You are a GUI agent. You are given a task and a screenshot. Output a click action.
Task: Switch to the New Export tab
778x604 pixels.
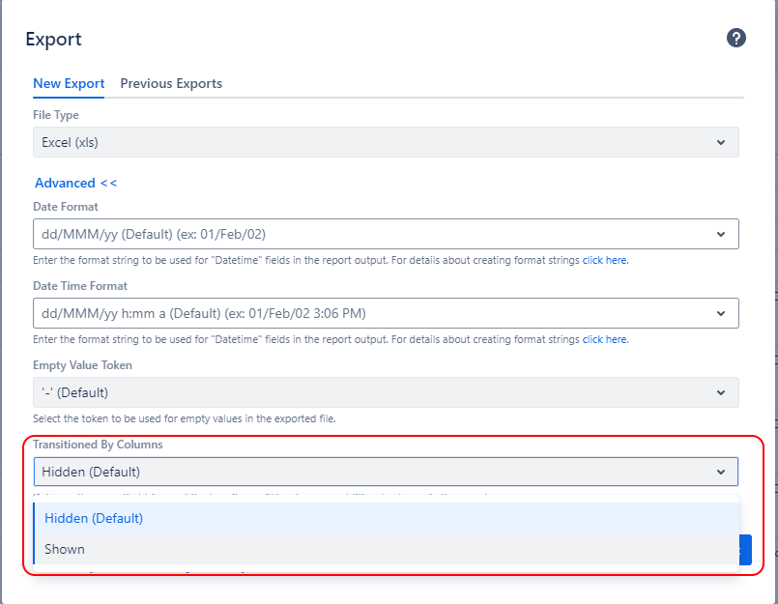pos(69,84)
